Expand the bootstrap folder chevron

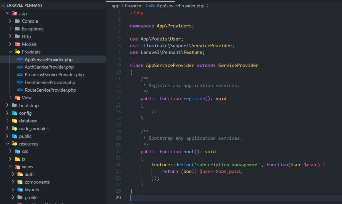tap(8, 105)
